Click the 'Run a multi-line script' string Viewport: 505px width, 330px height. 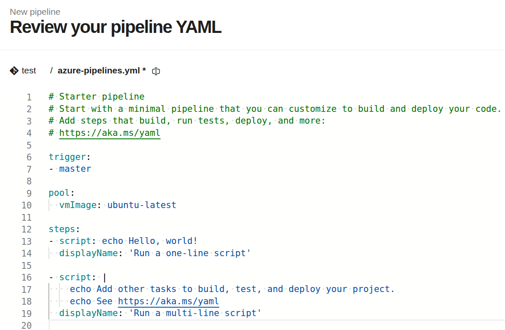tap(195, 313)
